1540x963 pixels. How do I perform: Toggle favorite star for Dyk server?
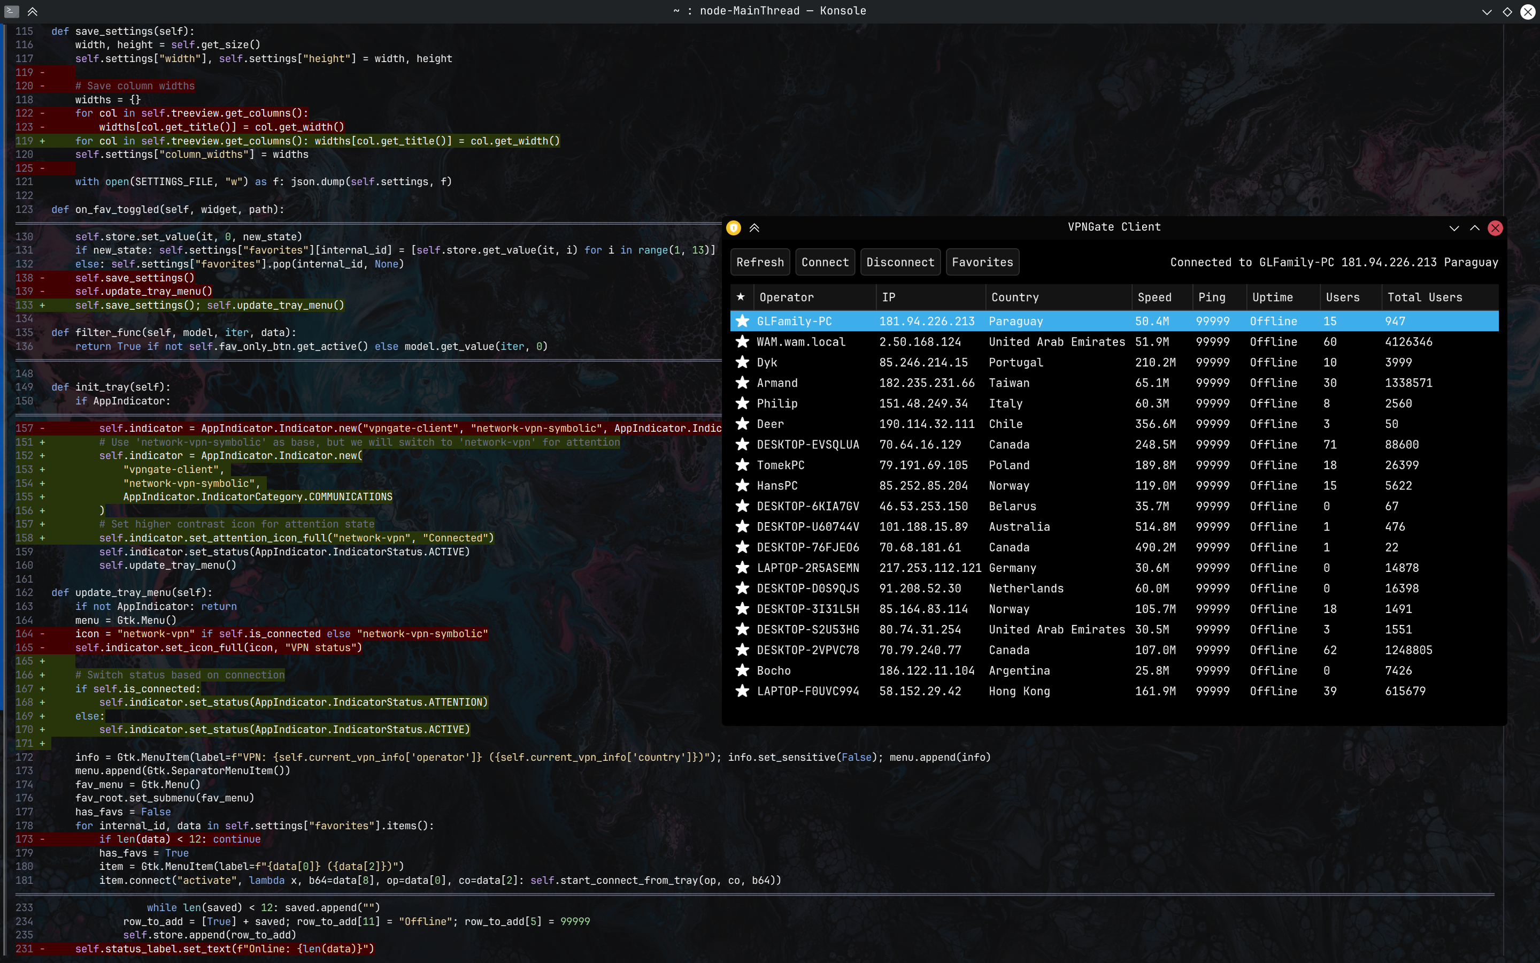point(742,362)
